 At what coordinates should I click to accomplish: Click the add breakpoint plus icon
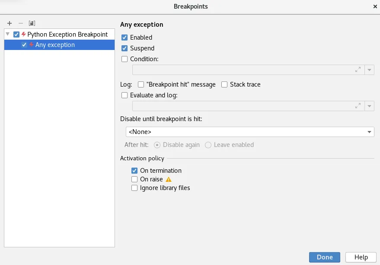click(x=10, y=23)
